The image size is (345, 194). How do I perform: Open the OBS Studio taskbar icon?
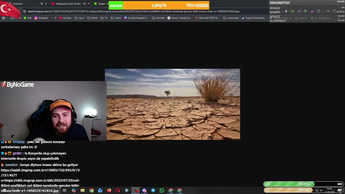click(135, 190)
